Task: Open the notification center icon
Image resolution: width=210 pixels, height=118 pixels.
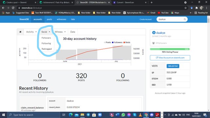Action: click(x=205, y=115)
